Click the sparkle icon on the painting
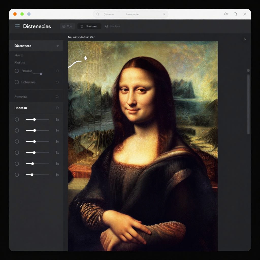The height and width of the screenshot is (260, 260). [86, 58]
